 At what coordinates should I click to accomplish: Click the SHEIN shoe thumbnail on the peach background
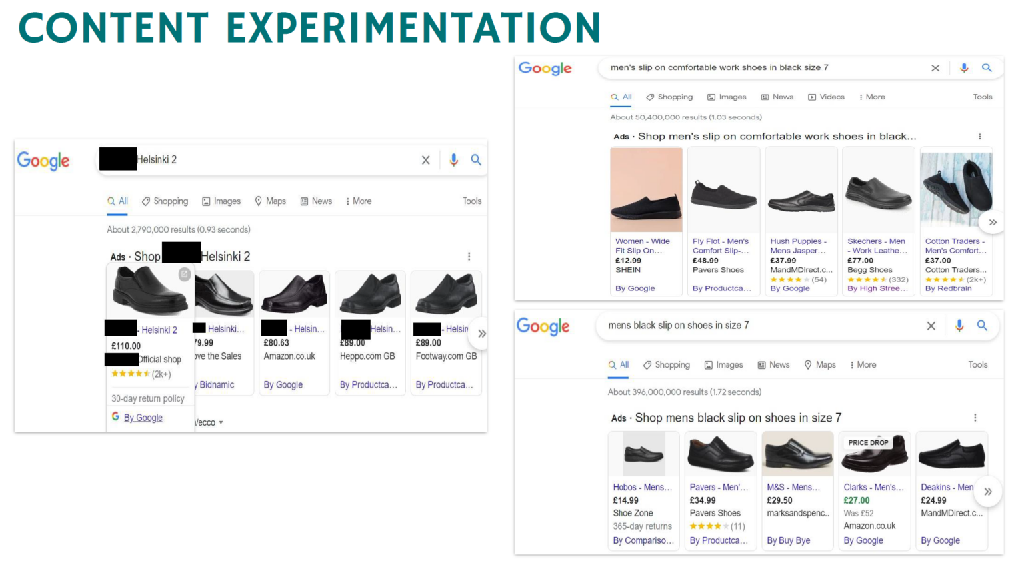(x=646, y=189)
